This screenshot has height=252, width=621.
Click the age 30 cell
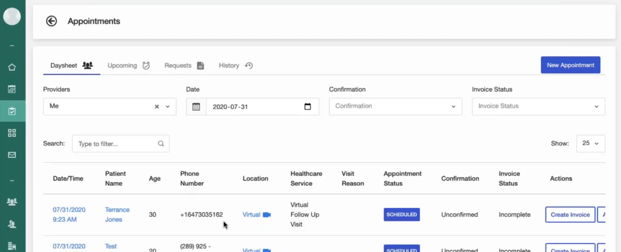153,215
